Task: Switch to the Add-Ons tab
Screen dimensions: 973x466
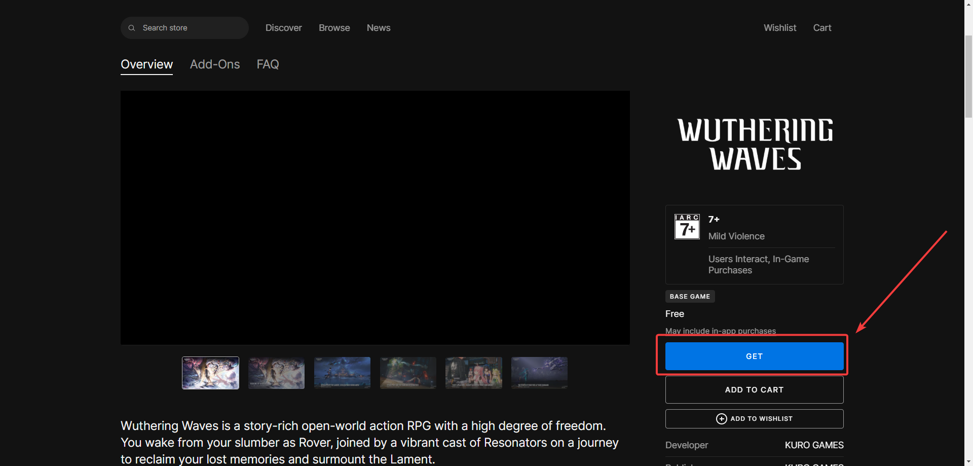Action: (215, 64)
